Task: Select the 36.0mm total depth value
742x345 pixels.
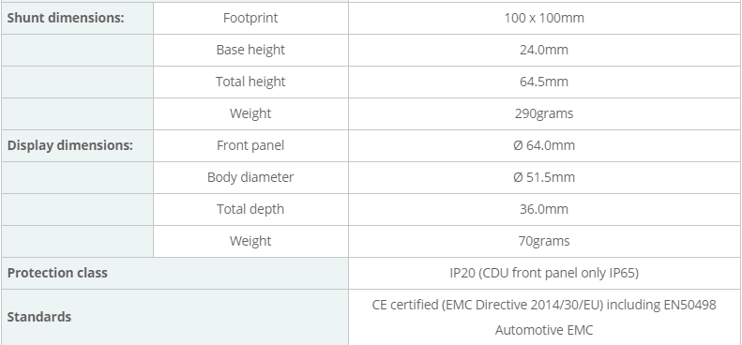Action: (544, 209)
